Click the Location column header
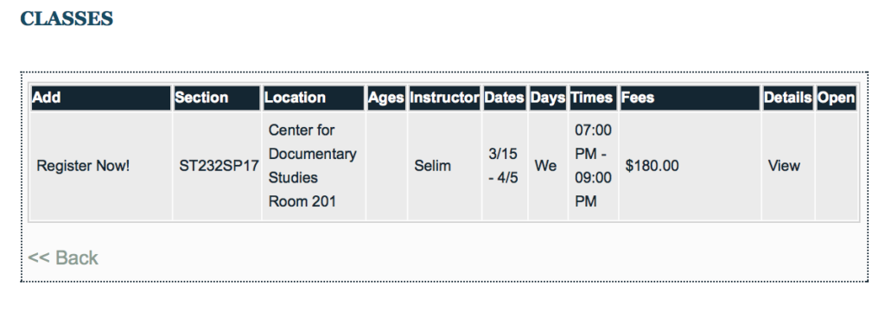 [x=314, y=99]
